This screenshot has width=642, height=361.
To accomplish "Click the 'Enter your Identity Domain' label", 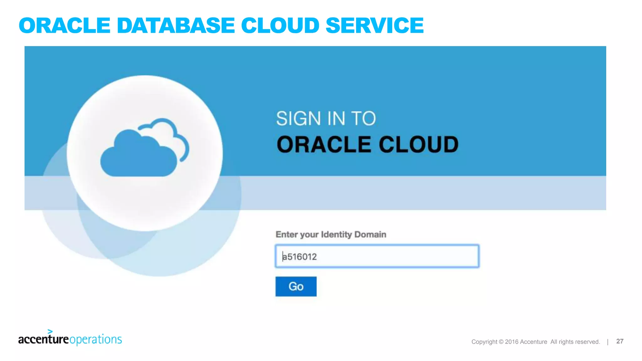I will (331, 234).
